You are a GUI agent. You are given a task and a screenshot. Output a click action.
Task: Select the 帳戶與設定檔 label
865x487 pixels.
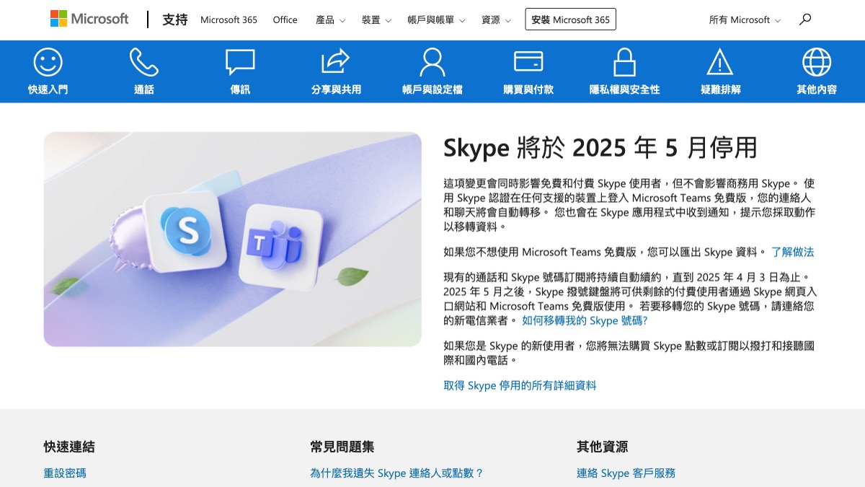(x=432, y=90)
